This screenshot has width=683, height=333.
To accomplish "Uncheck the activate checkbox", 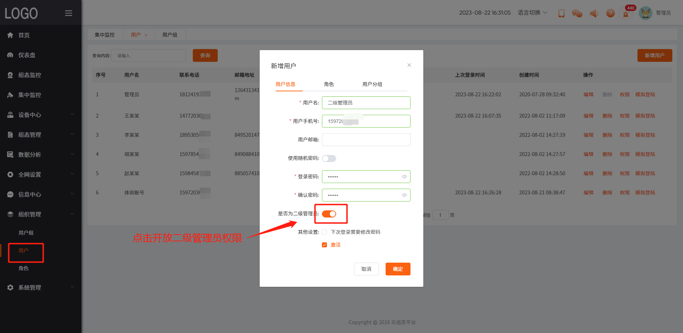I will click(x=324, y=245).
